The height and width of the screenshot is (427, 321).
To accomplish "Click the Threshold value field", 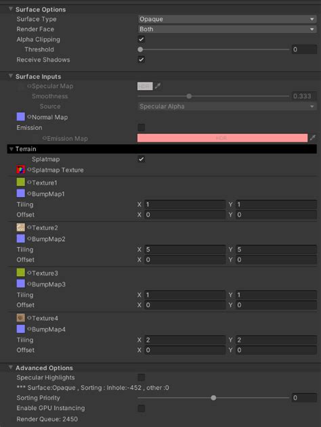I will coord(304,49).
